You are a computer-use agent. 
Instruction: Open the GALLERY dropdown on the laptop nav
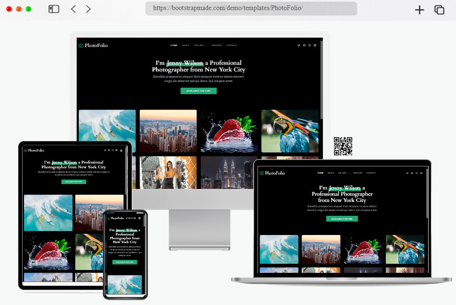tap(342, 173)
